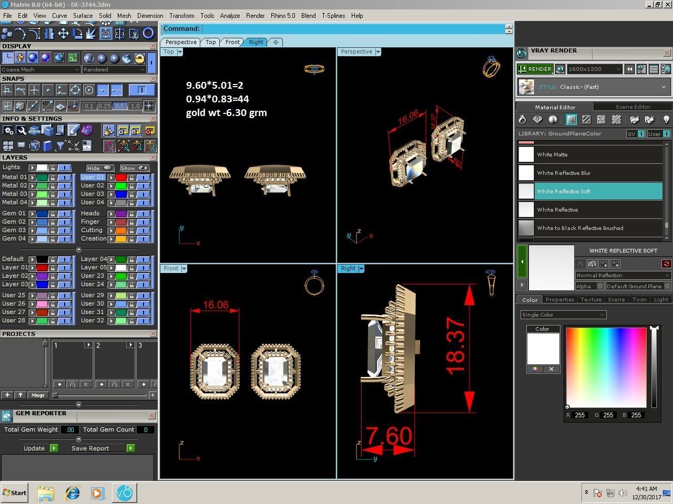The height and width of the screenshot is (504, 673).
Task: Open the T-Splines menu
Action: (x=333, y=16)
